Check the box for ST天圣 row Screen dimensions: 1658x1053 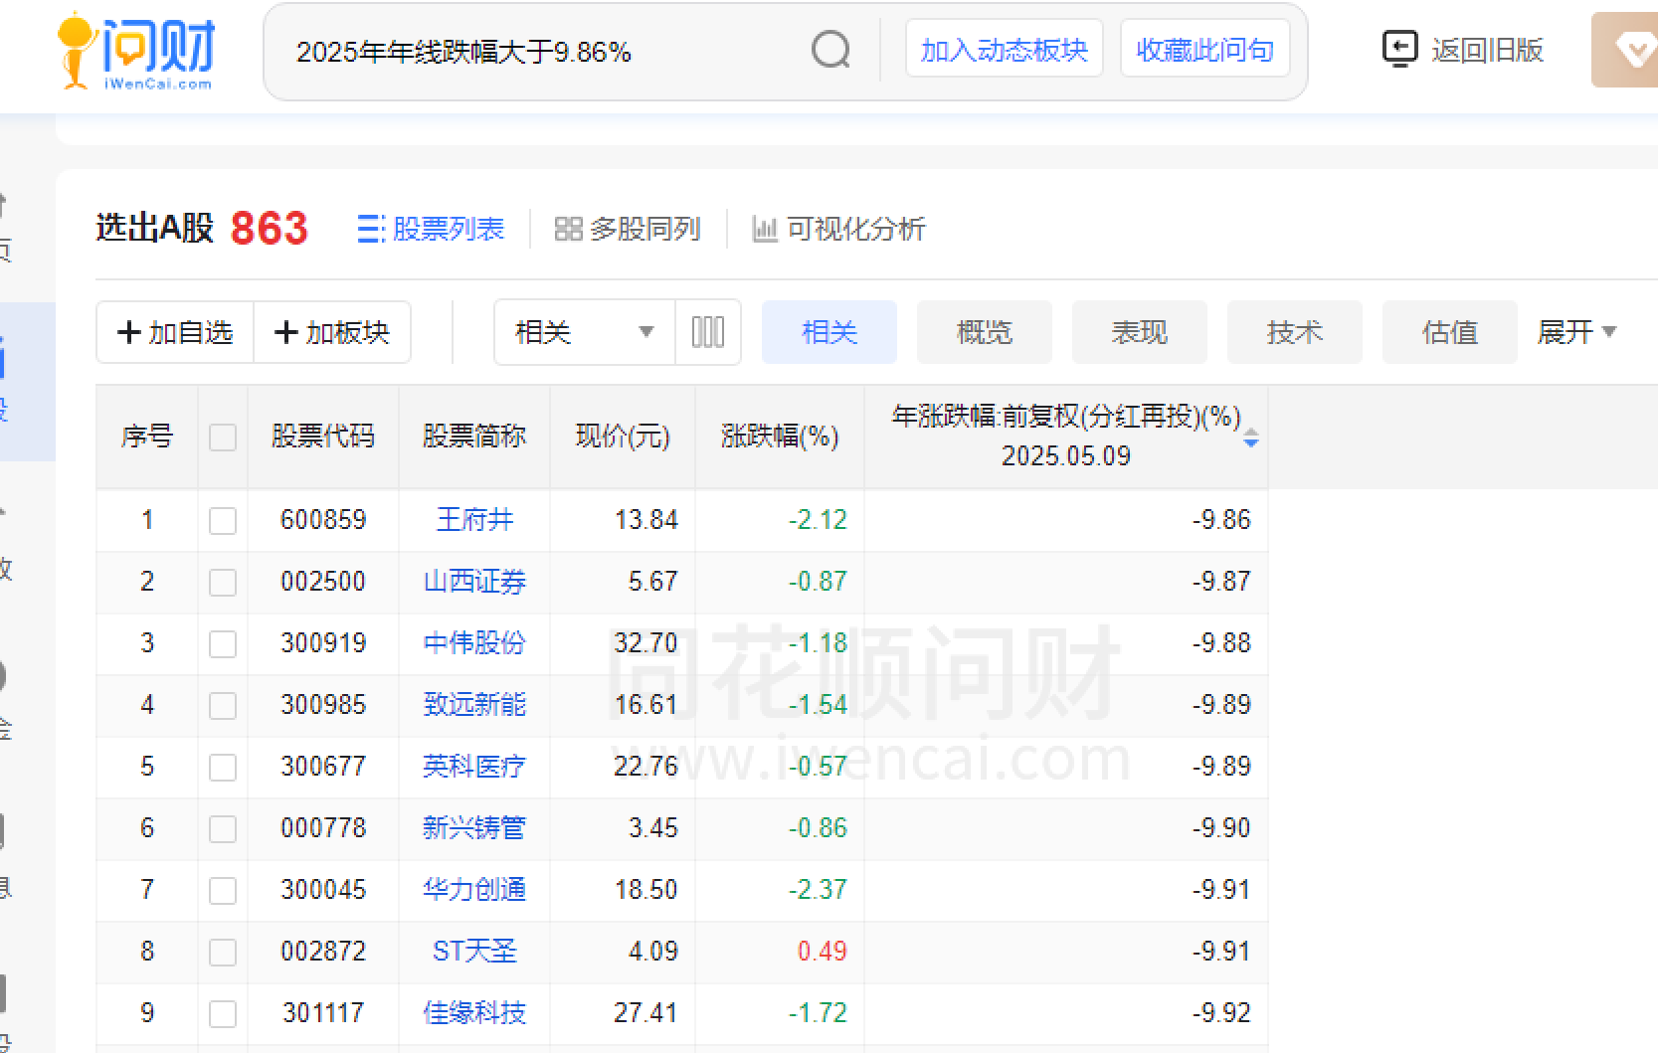pos(223,953)
